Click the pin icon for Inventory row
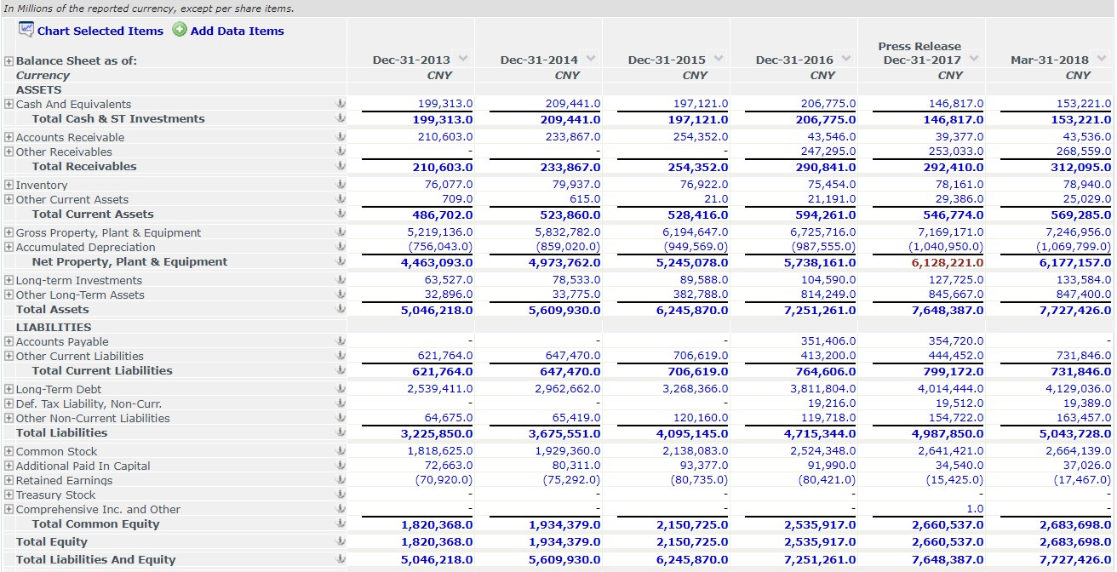Image resolution: width=1117 pixels, height=572 pixels. click(341, 185)
